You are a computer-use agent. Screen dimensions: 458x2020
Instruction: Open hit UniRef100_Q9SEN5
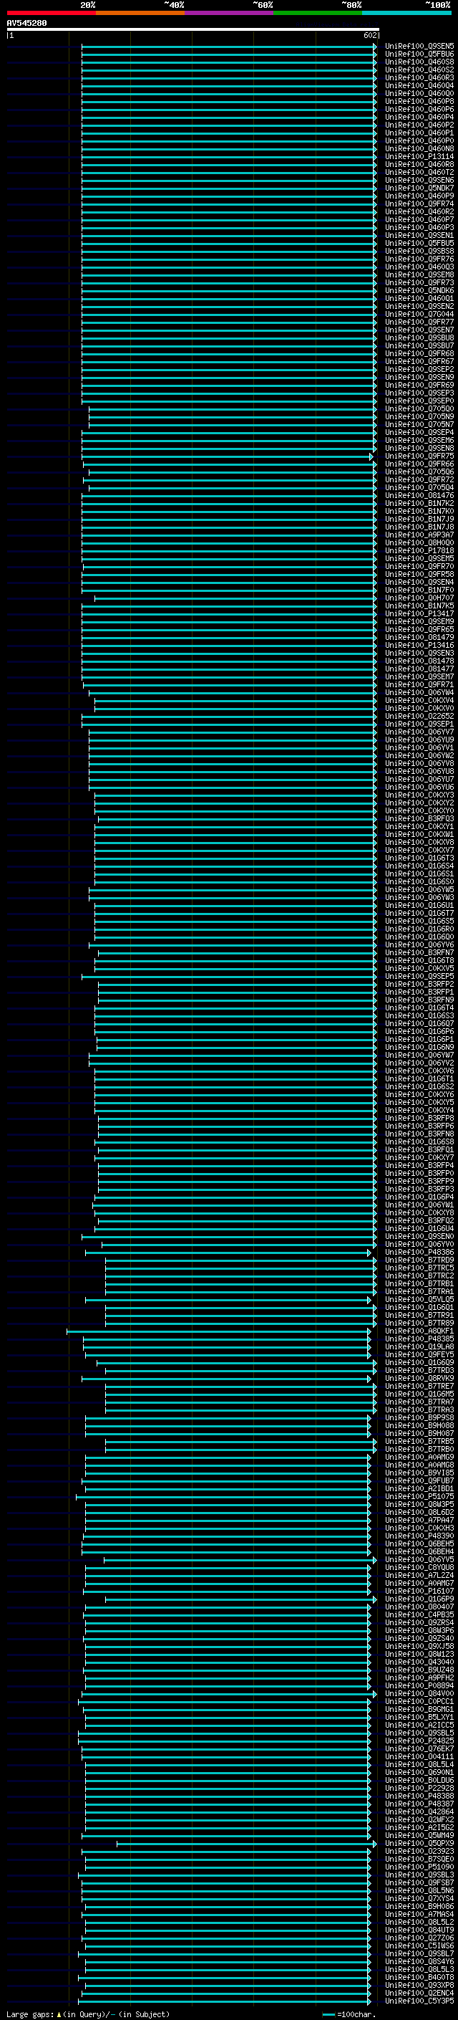(419, 47)
